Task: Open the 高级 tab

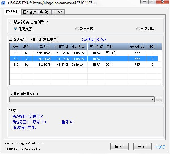Action: [44, 12]
